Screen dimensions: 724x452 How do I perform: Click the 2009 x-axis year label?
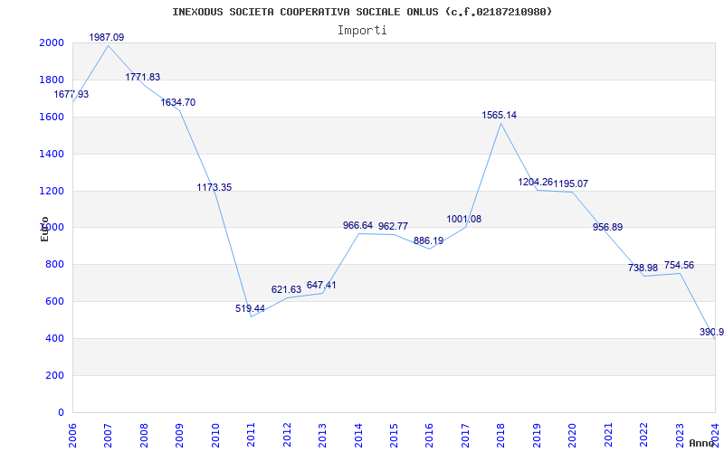[180, 435]
